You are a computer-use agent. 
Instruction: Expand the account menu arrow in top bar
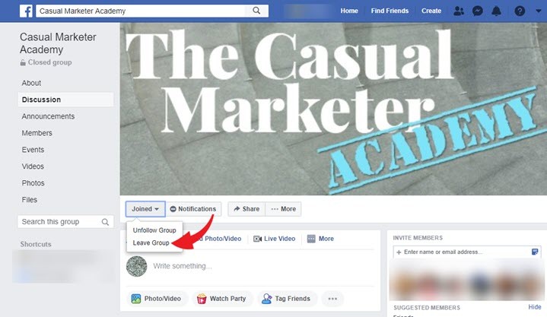(539, 11)
